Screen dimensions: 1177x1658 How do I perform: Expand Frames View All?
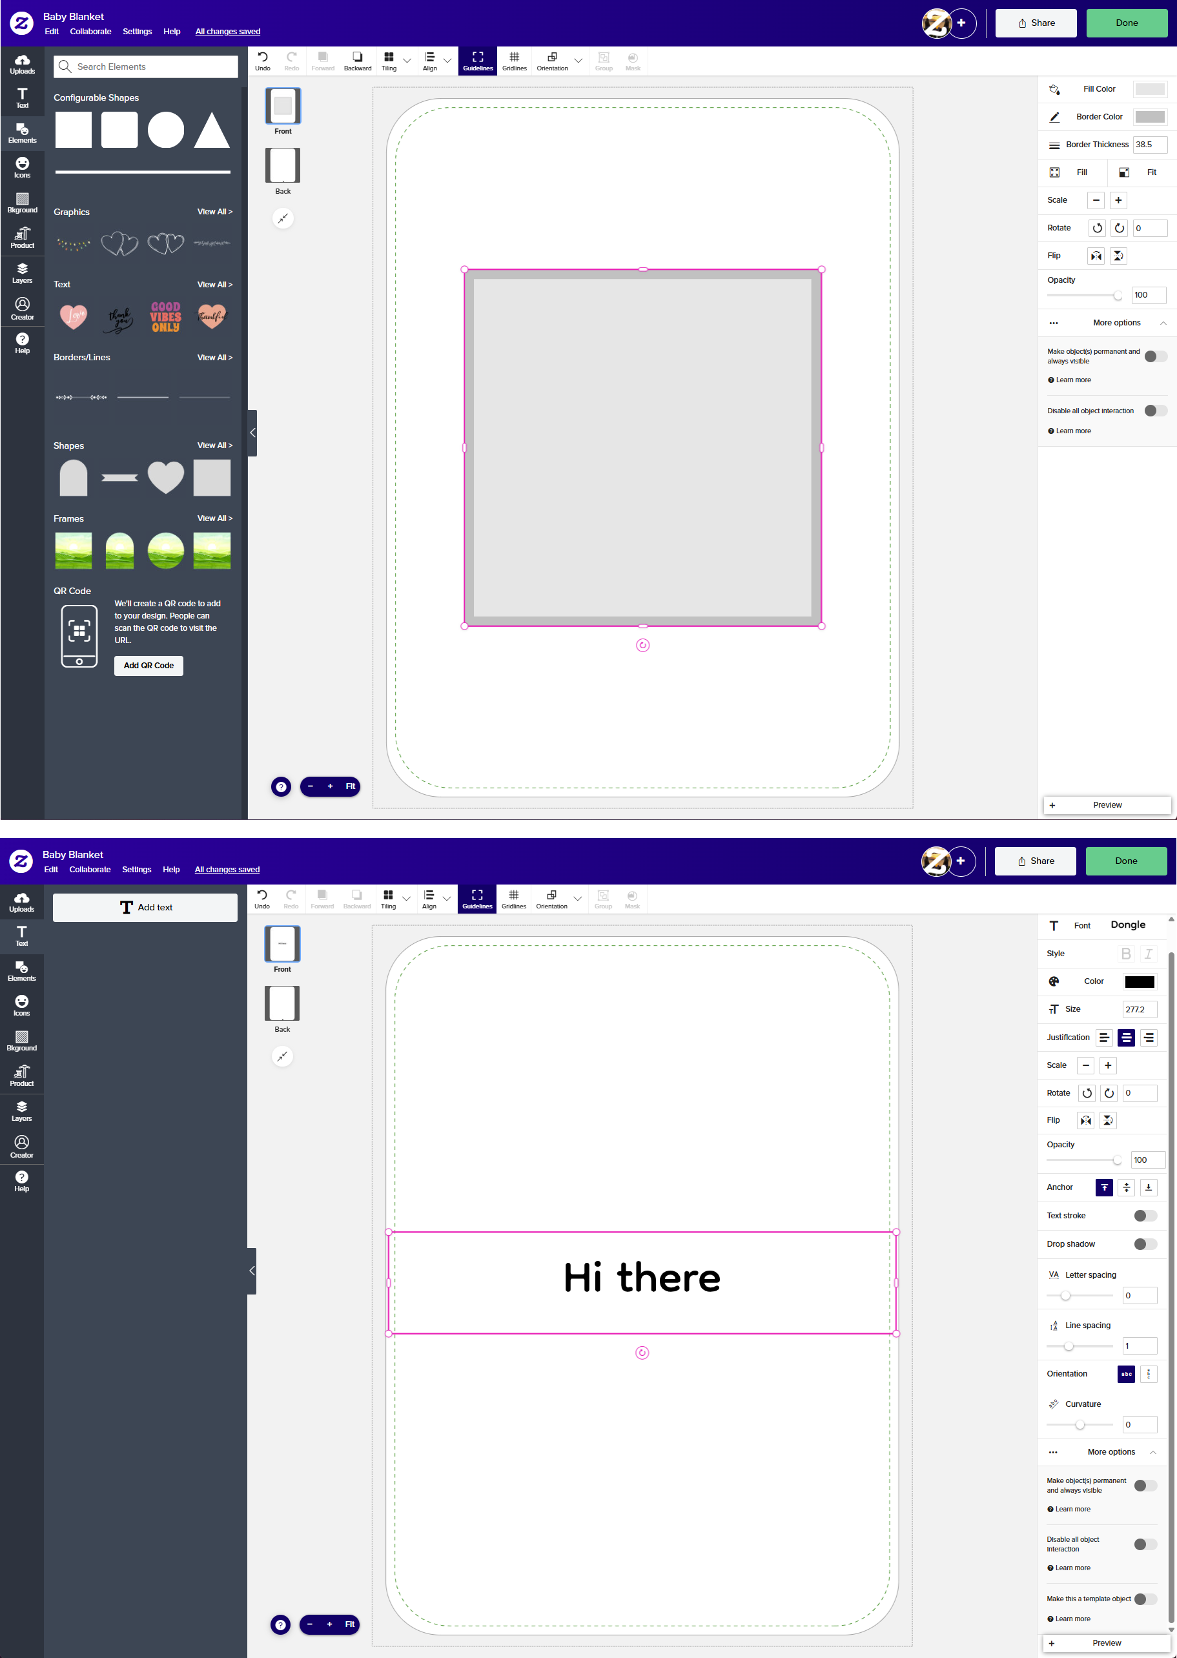pyautogui.click(x=214, y=518)
